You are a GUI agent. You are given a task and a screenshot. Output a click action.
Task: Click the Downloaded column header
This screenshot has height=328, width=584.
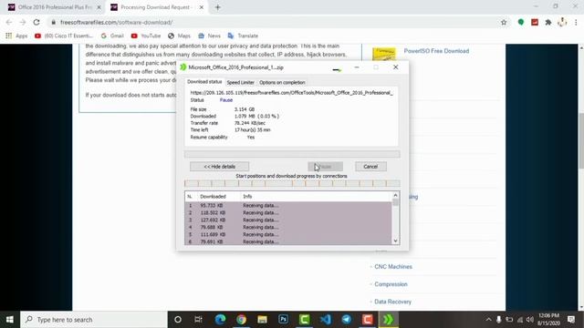click(x=213, y=197)
